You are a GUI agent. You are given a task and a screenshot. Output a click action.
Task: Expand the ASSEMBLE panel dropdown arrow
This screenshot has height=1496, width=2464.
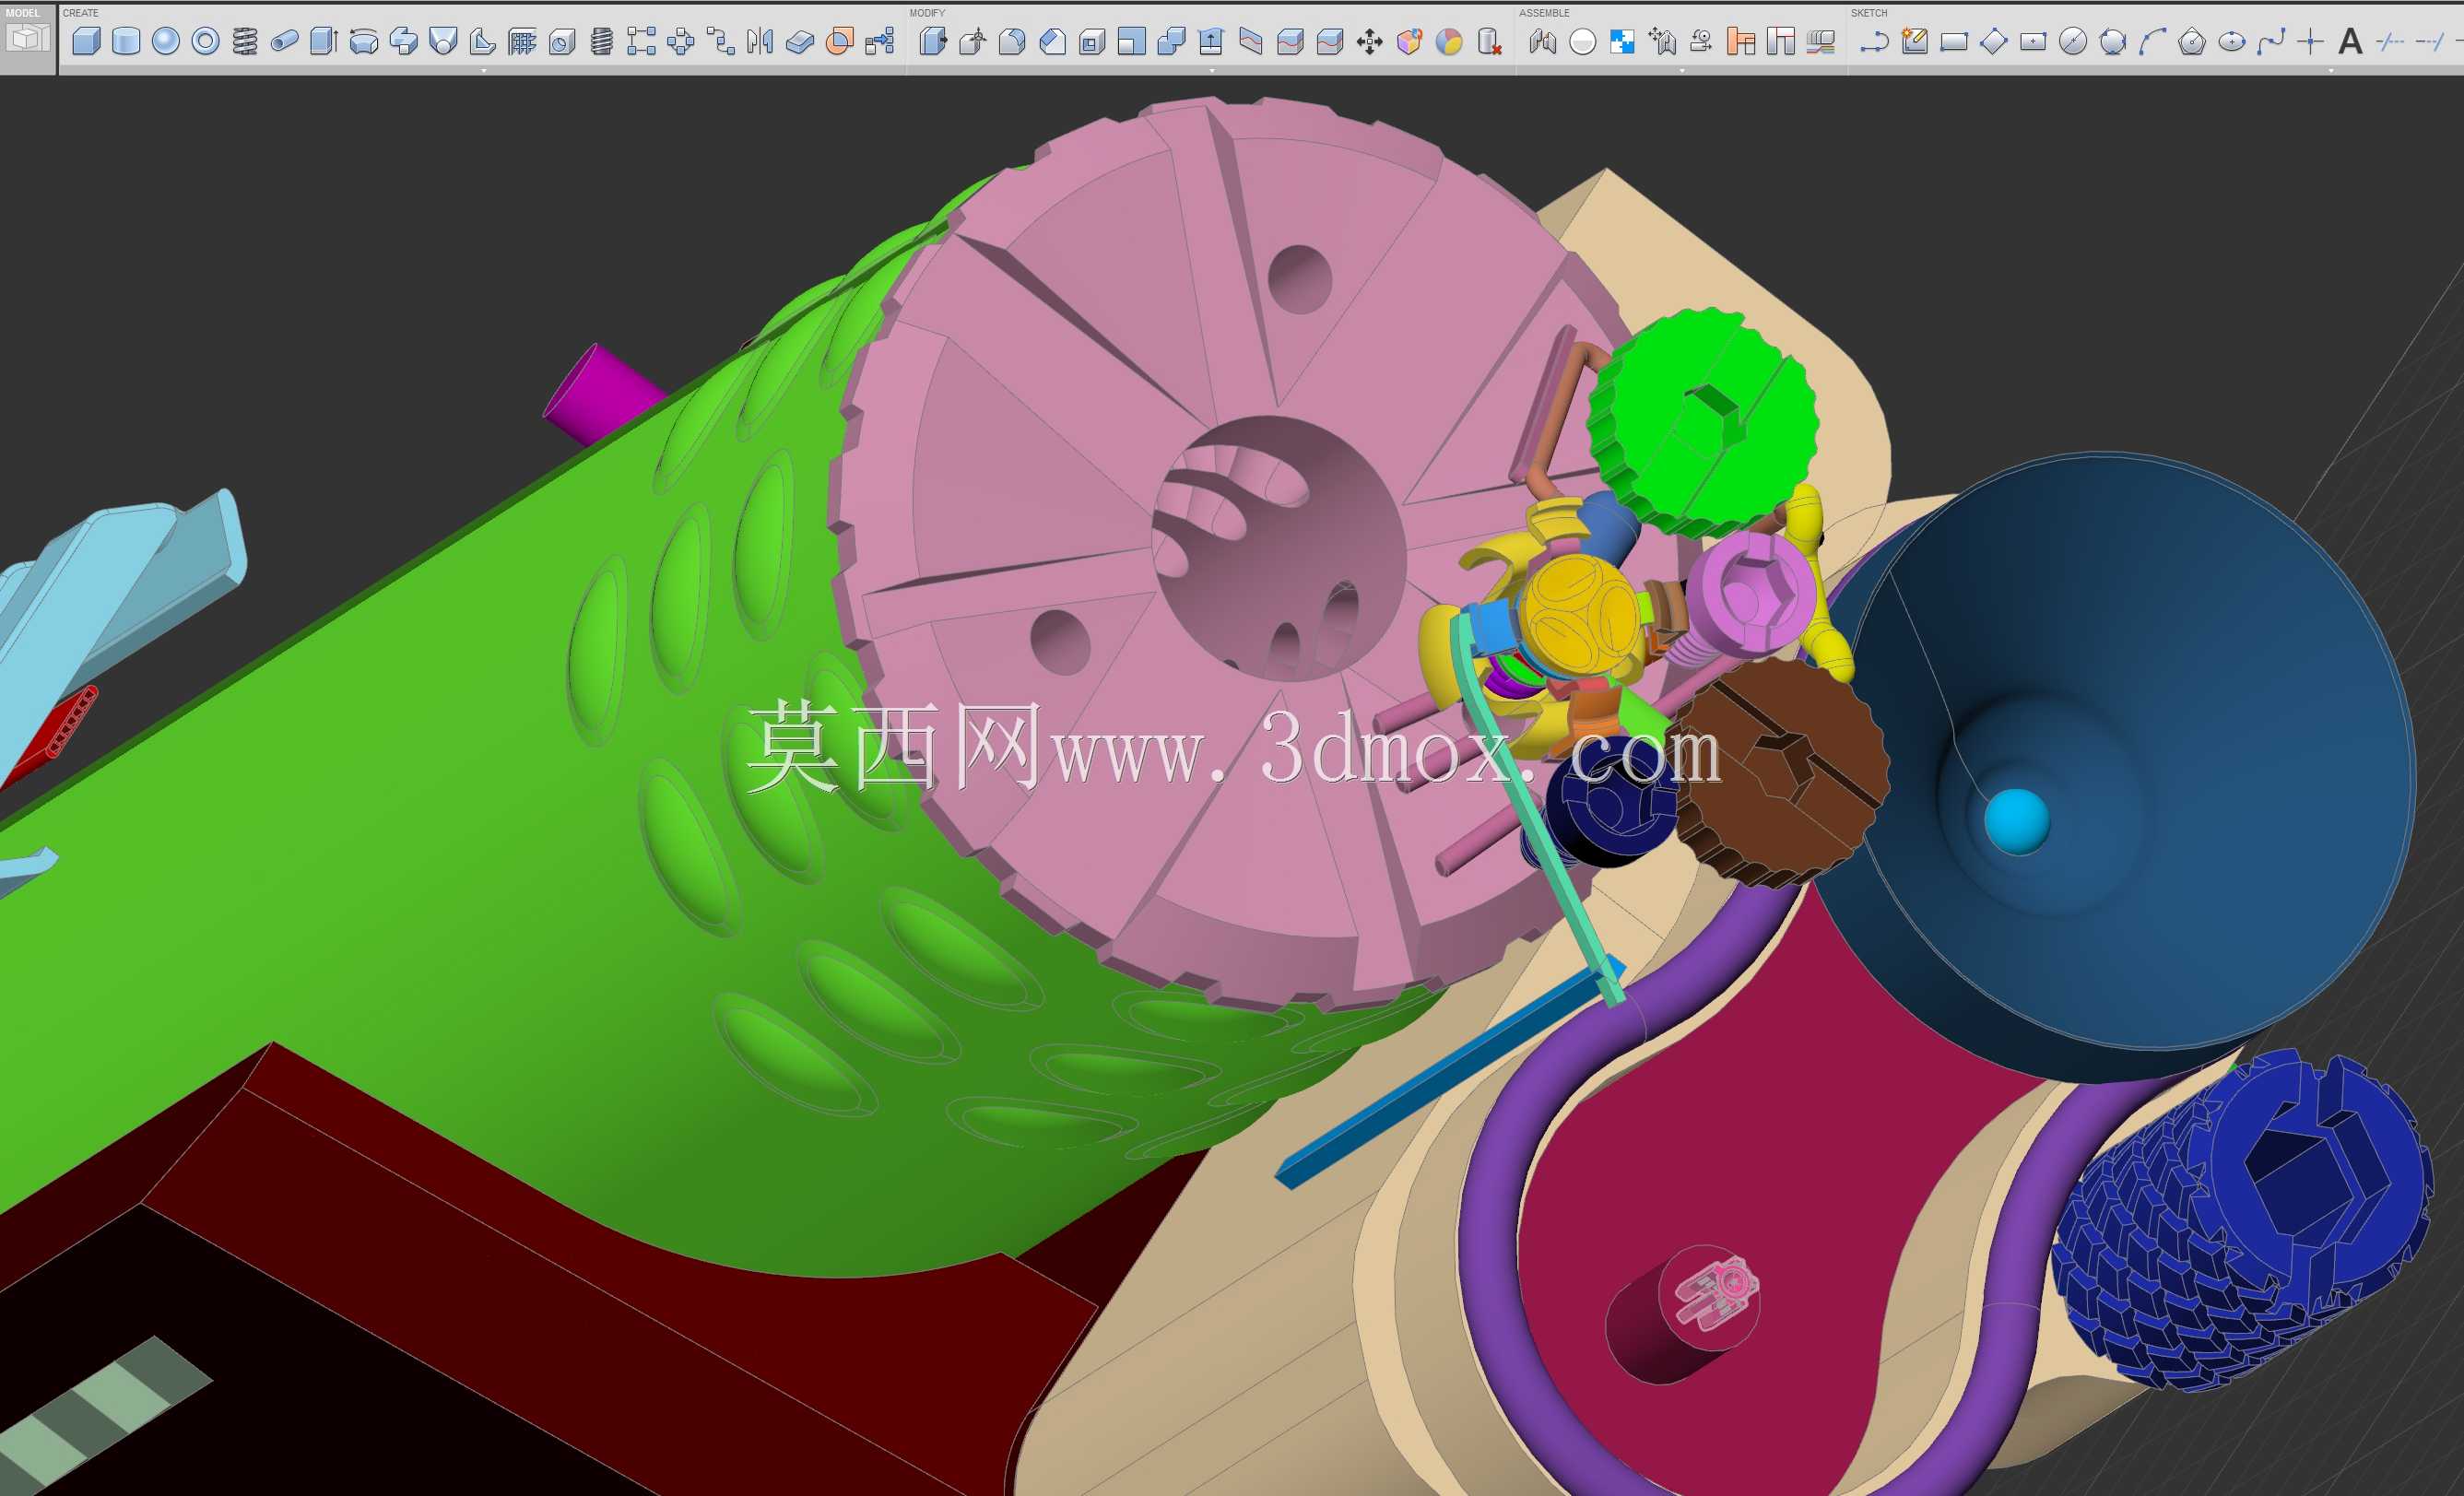pos(1682,71)
